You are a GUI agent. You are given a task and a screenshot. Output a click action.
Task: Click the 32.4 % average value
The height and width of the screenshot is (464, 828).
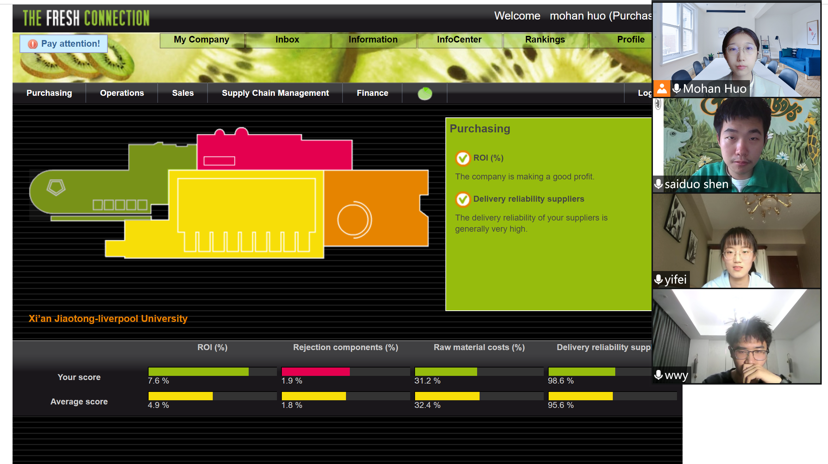[427, 405]
